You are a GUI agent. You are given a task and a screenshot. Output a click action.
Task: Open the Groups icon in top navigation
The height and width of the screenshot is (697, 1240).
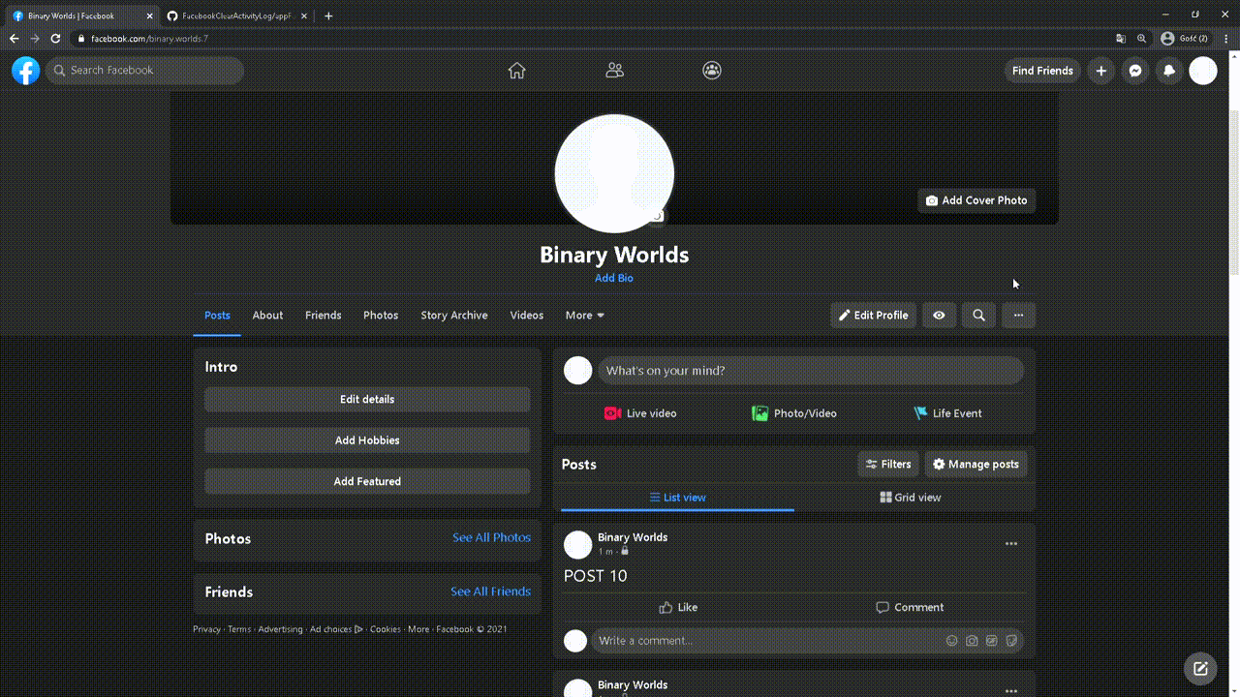click(712, 71)
